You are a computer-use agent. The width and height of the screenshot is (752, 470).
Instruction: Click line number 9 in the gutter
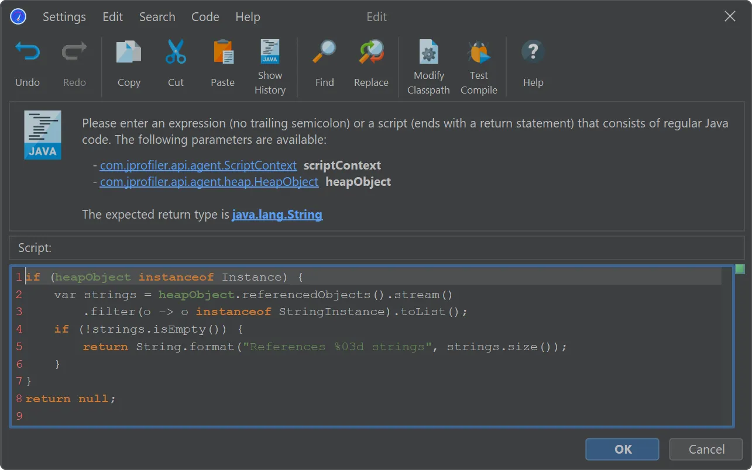tap(19, 416)
